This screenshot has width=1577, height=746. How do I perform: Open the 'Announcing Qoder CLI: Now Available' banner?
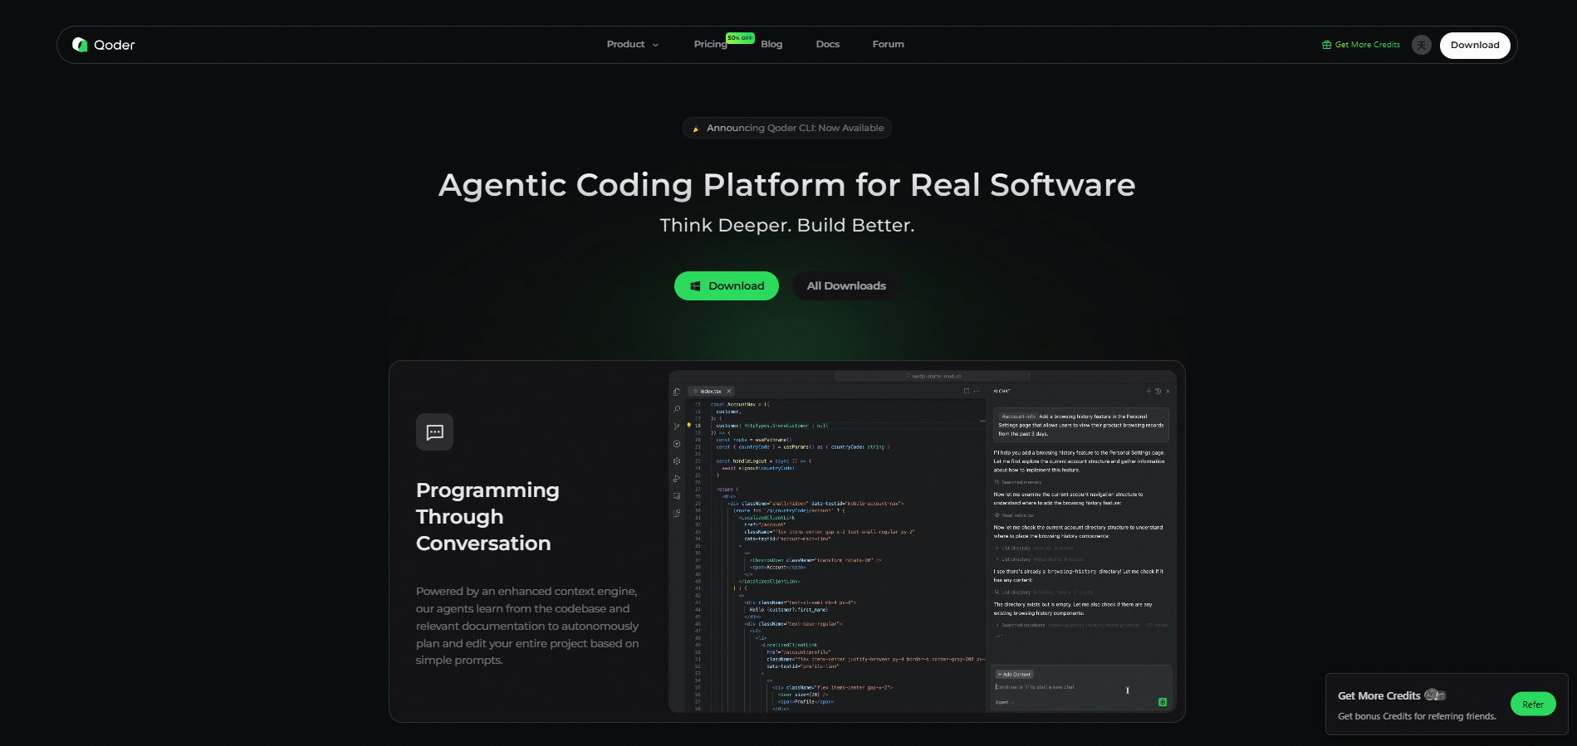tap(787, 128)
